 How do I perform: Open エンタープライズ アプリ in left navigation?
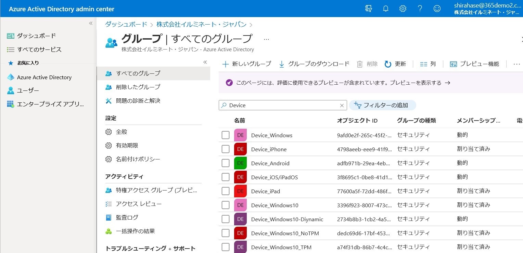45,104
